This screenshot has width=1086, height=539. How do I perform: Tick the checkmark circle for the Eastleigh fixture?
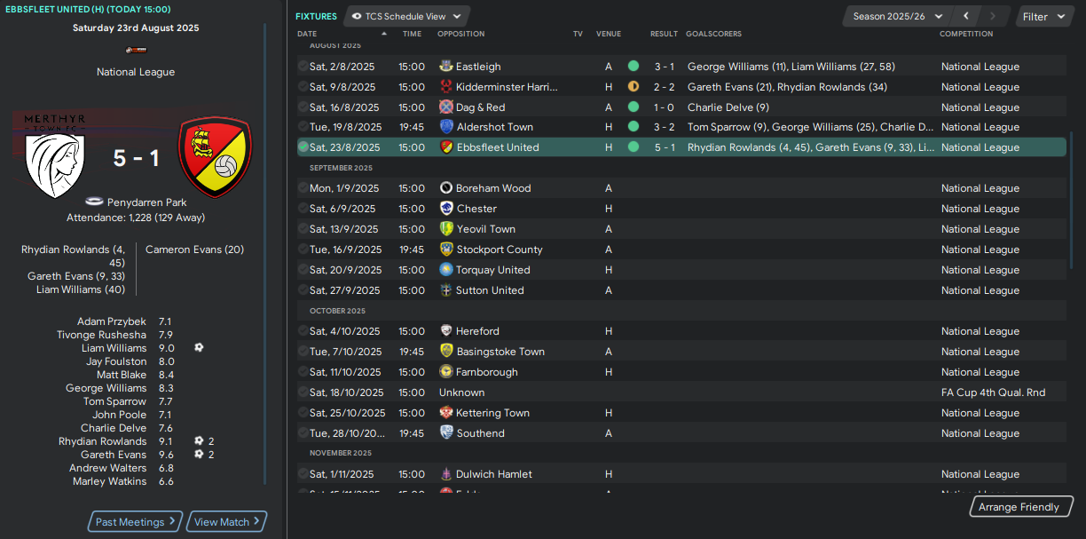pyautogui.click(x=303, y=67)
